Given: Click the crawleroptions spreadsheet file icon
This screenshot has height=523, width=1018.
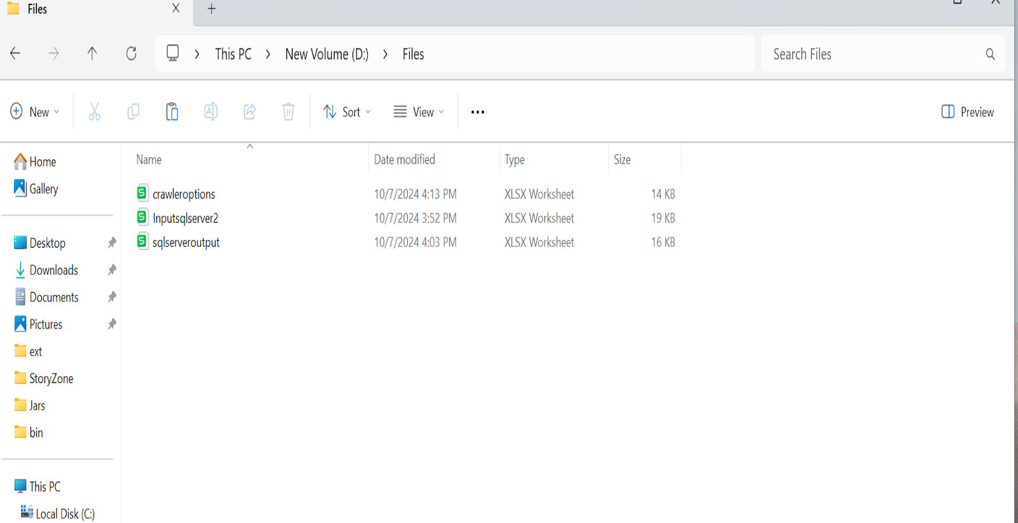Looking at the screenshot, I should pos(143,193).
